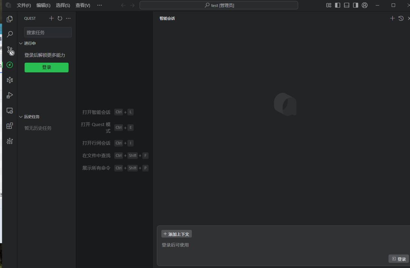
Task: Open the 选择(S) menu
Action: 63,5
